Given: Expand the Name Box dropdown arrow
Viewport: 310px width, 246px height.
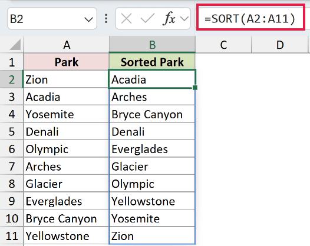Looking at the screenshot, I should pyautogui.click(x=88, y=19).
